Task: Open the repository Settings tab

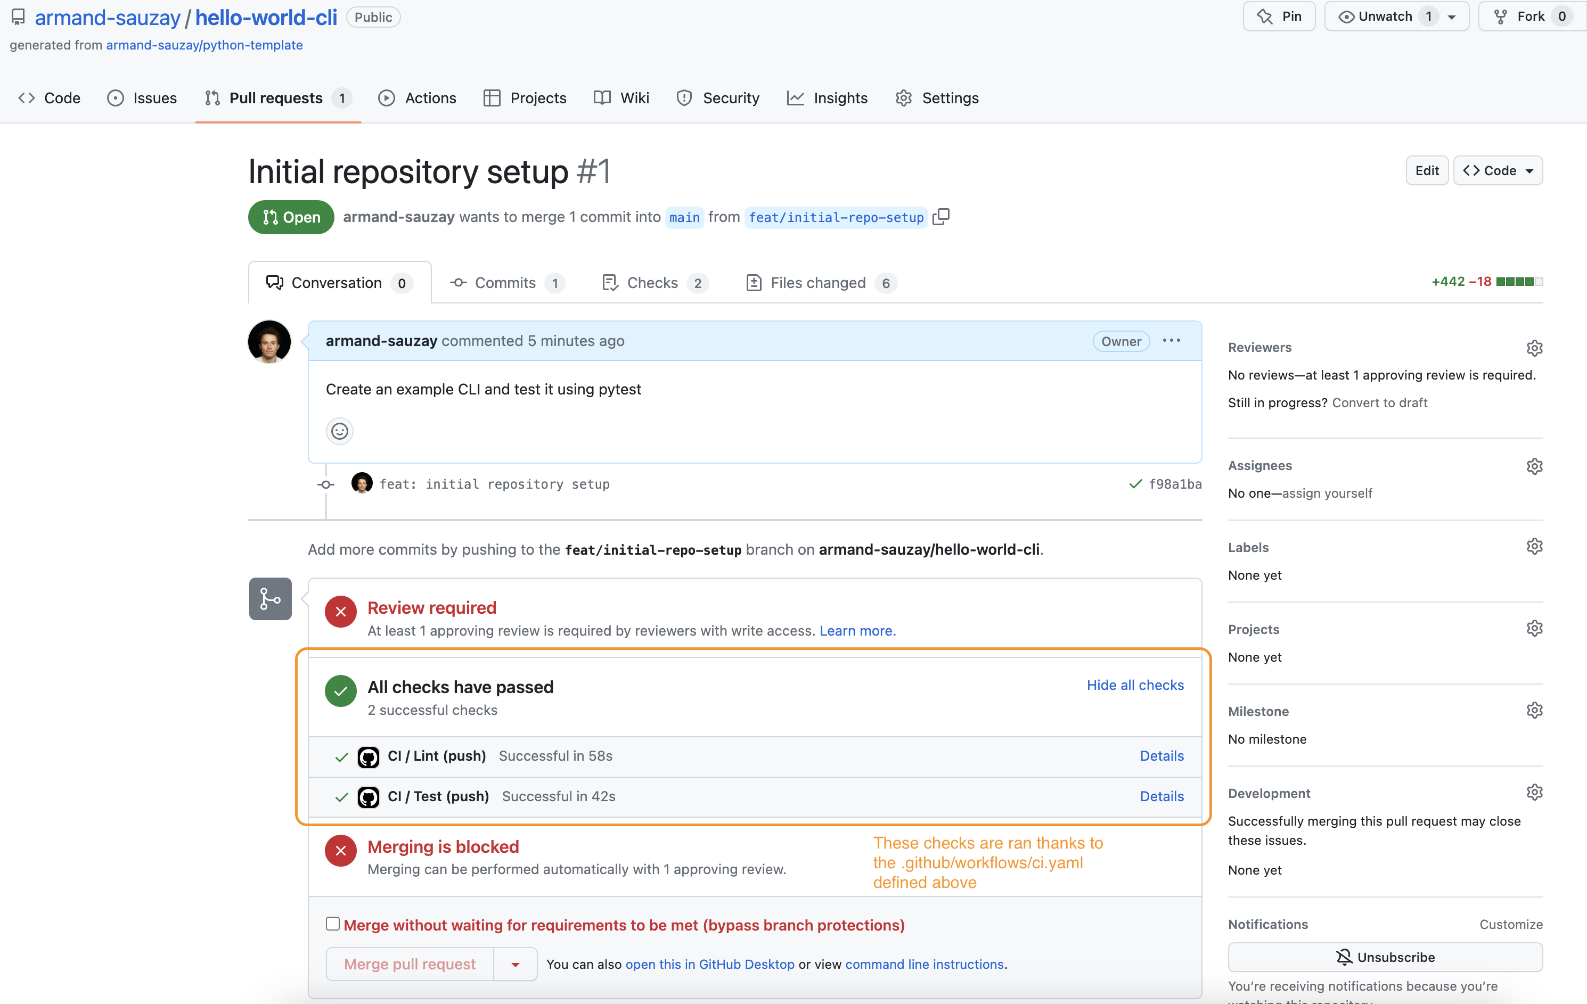Action: coord(937,98)
